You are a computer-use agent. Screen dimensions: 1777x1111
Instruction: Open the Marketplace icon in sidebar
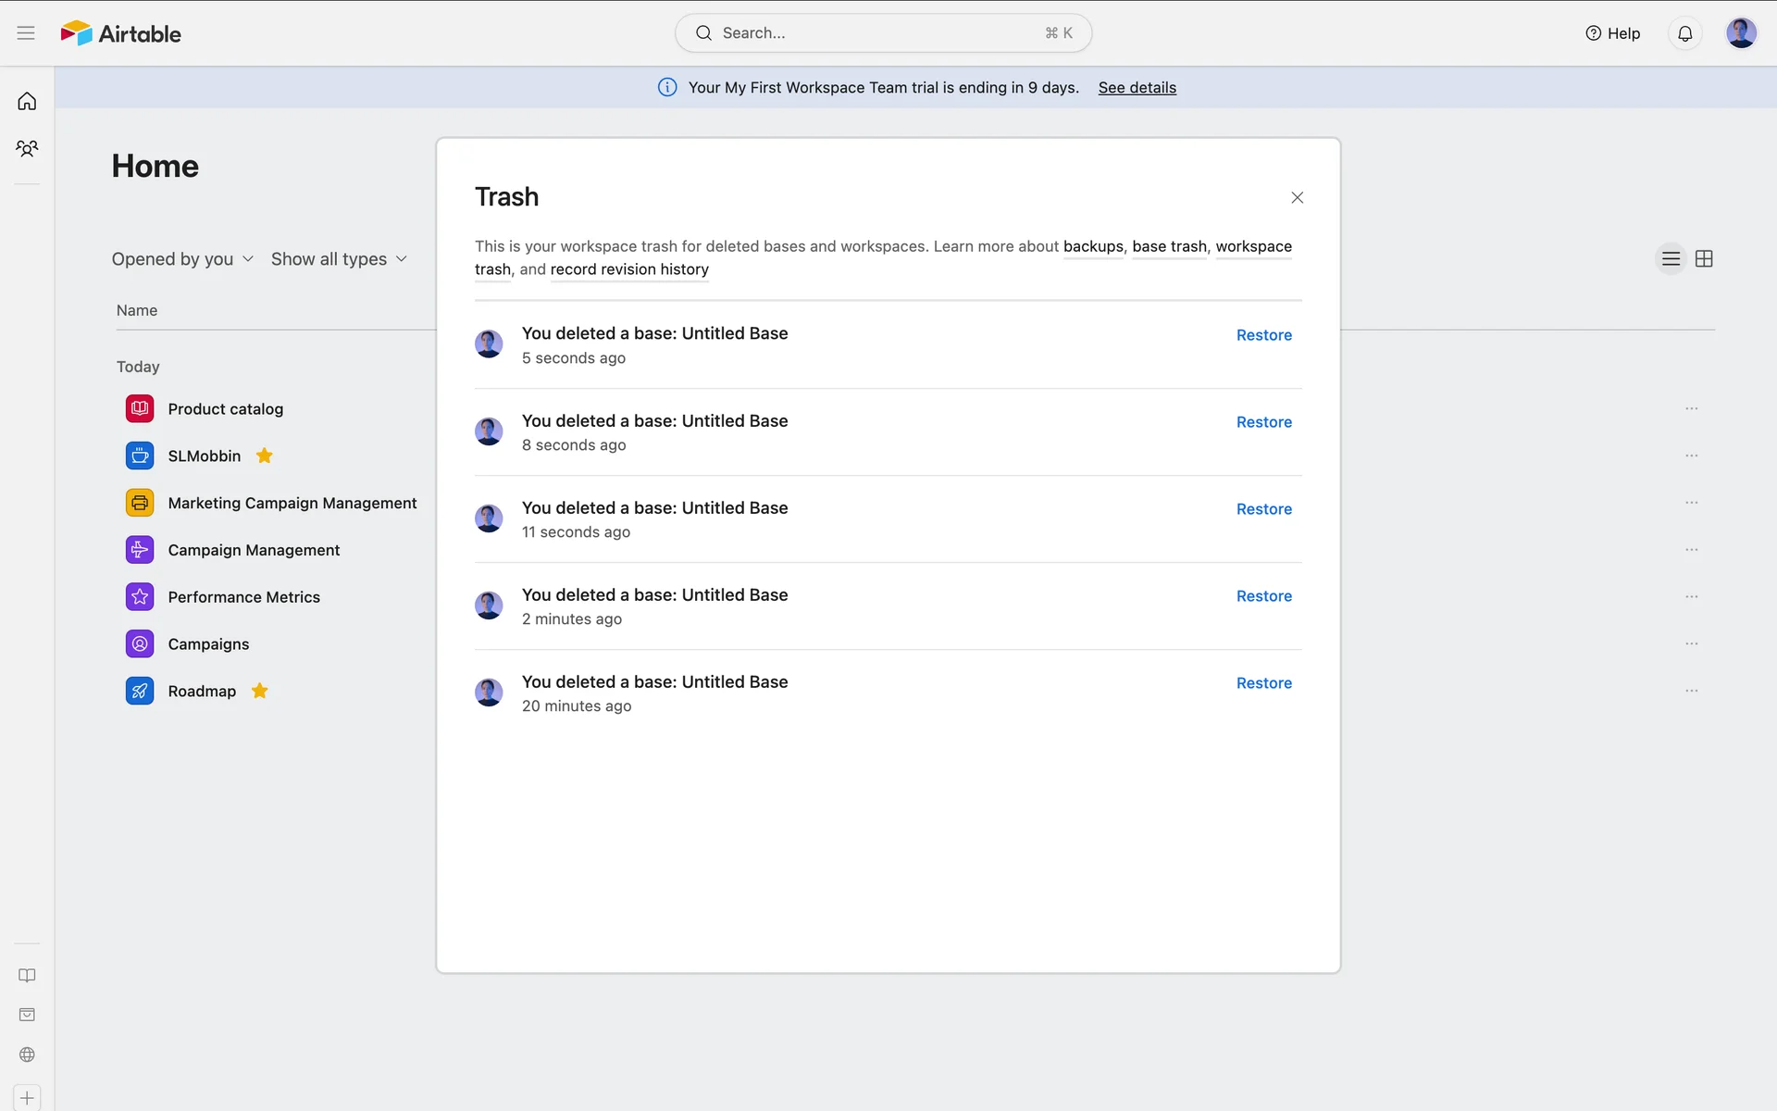point(27,1015)
